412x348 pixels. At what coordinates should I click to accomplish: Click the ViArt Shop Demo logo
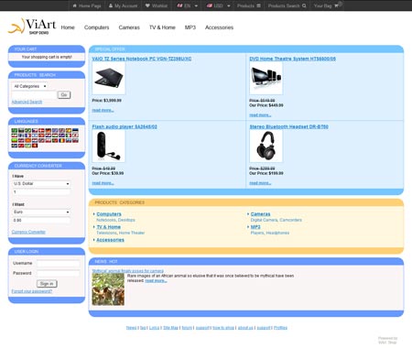(32, 27)
